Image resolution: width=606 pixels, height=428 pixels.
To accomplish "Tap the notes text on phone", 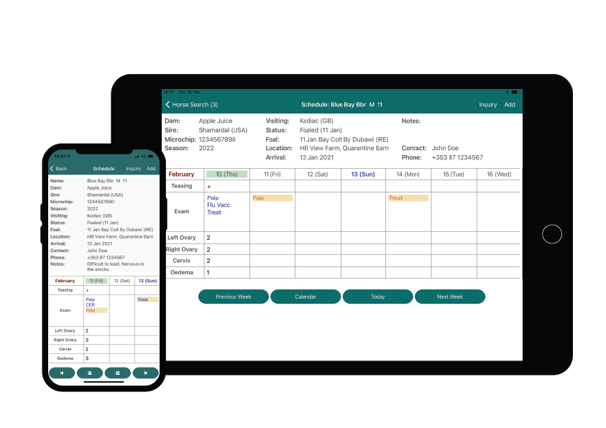I will pyautogui.click(x=116, y=266).
